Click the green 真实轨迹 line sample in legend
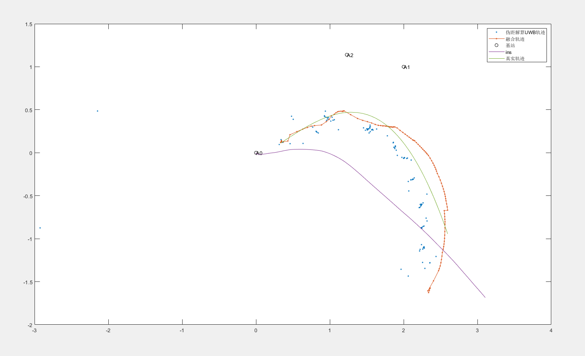The height and width of the screenshot is (356, 585). point(496,59)
